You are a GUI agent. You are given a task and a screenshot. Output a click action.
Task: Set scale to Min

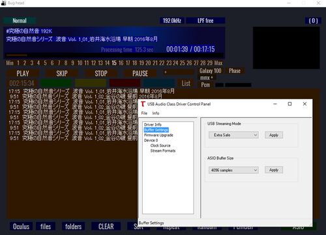tap(10, 63)
